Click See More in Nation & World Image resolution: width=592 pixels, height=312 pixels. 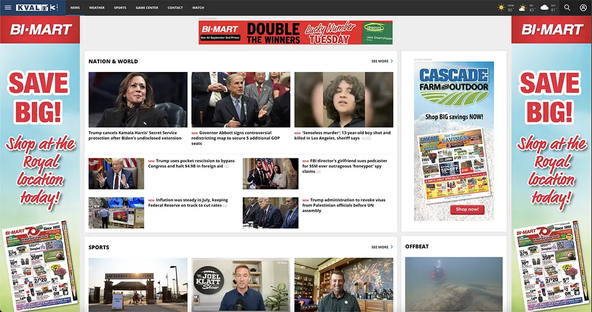380,61
